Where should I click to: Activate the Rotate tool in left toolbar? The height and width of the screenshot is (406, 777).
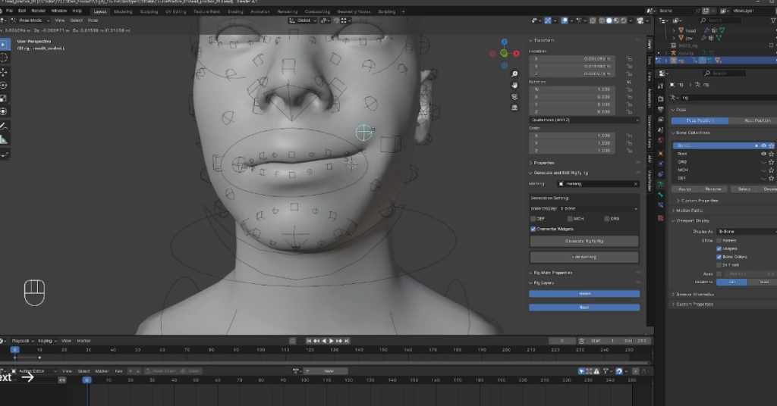(x=4, y=86)
